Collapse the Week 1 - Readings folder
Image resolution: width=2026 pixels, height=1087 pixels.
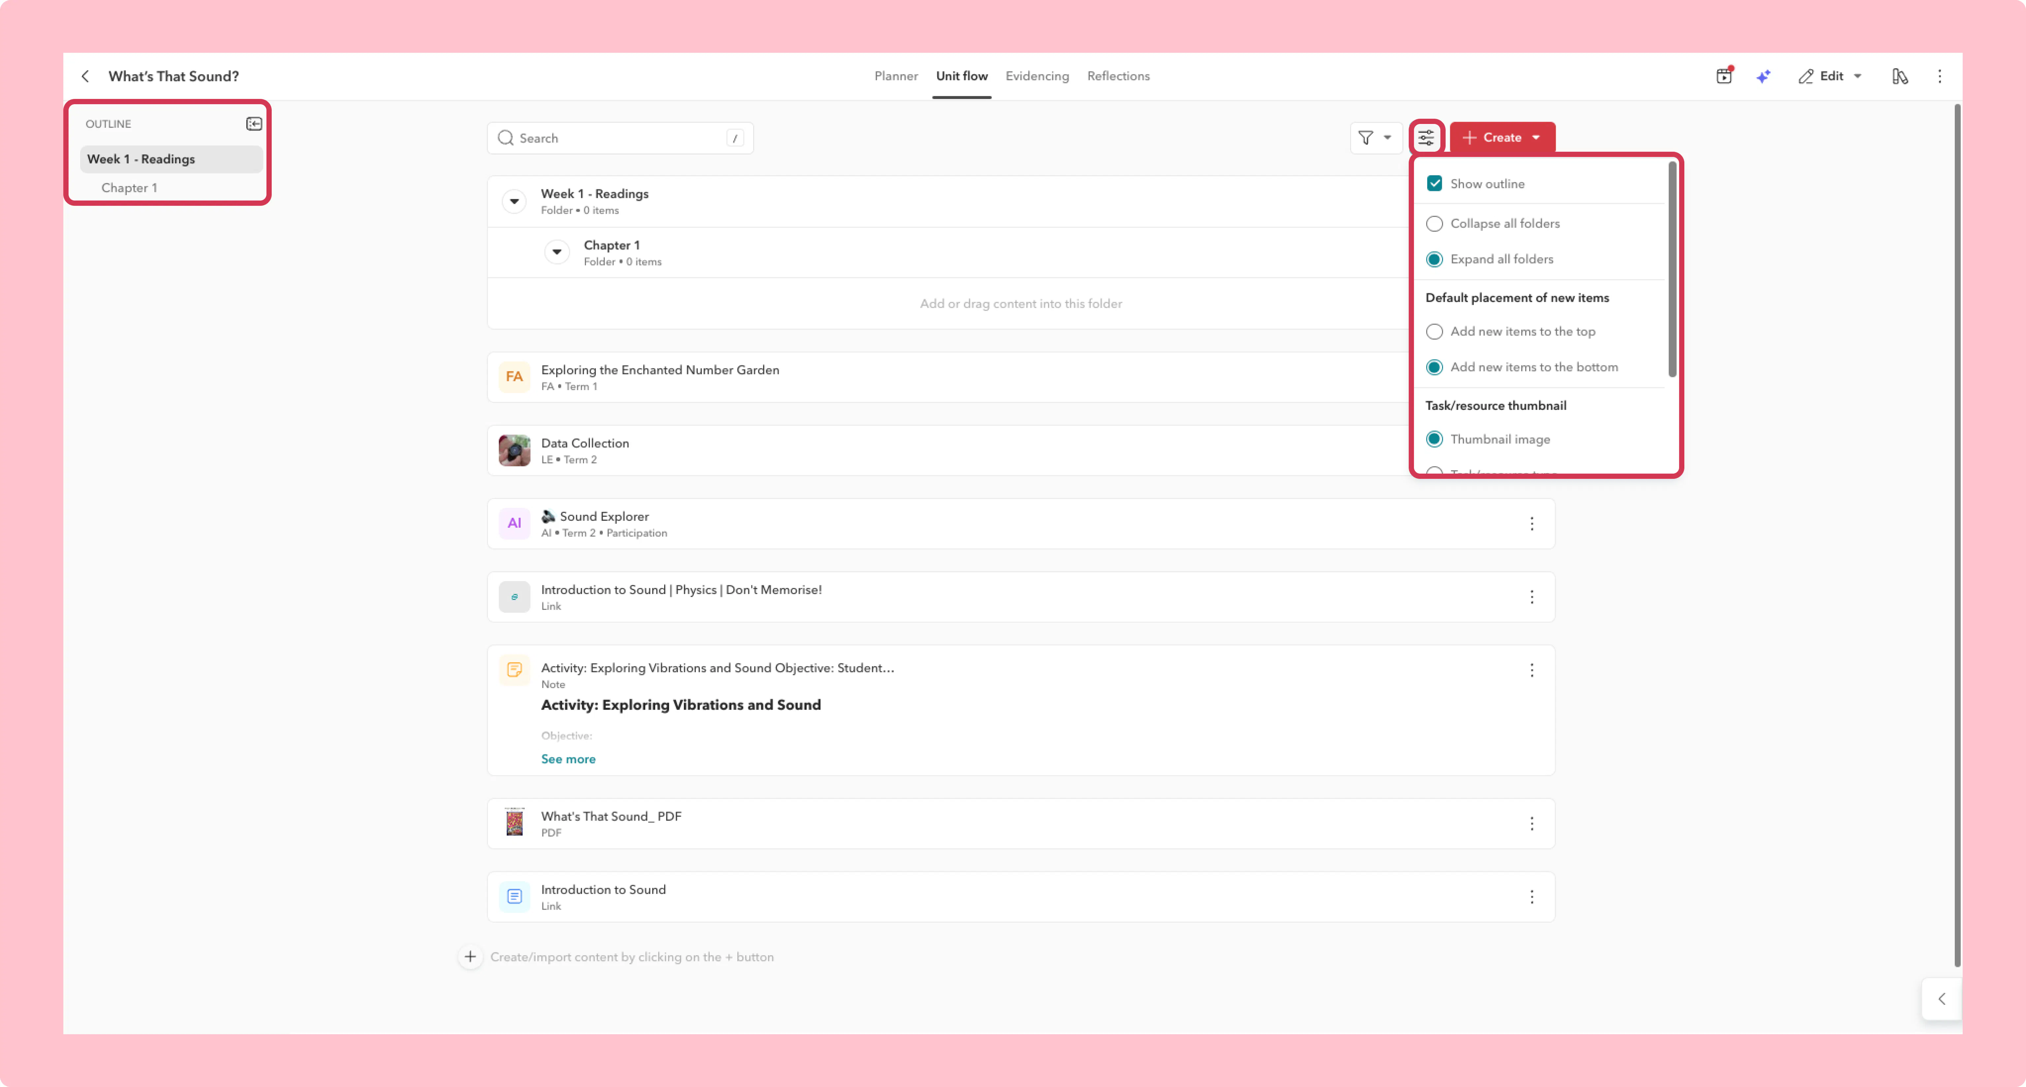(514, 202)
